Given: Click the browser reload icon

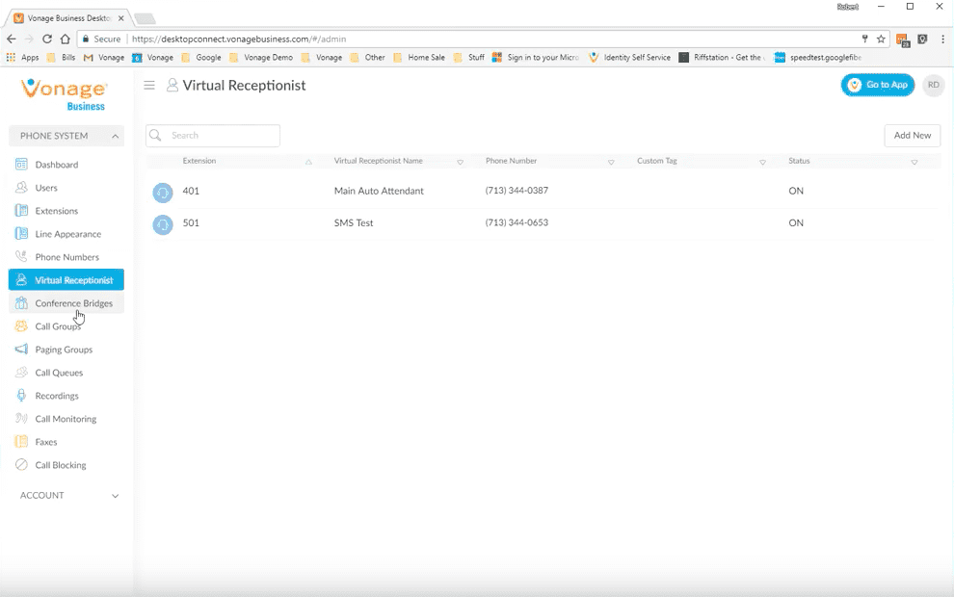Looking at the screenshot, I should point(47,39).
